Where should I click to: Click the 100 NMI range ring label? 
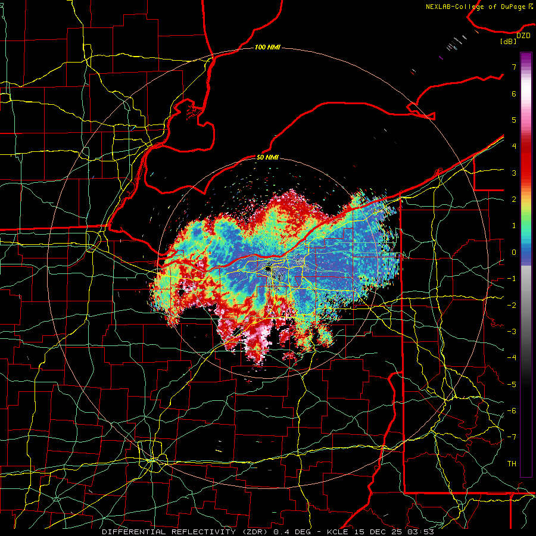267,47
